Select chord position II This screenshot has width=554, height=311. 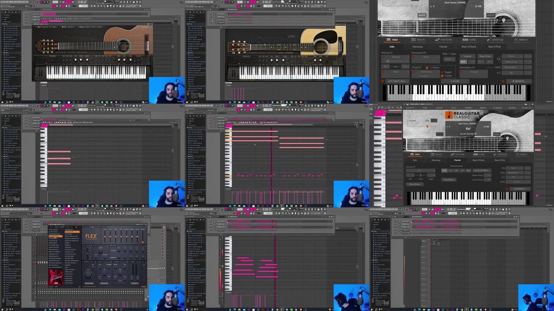pos(450,171)
